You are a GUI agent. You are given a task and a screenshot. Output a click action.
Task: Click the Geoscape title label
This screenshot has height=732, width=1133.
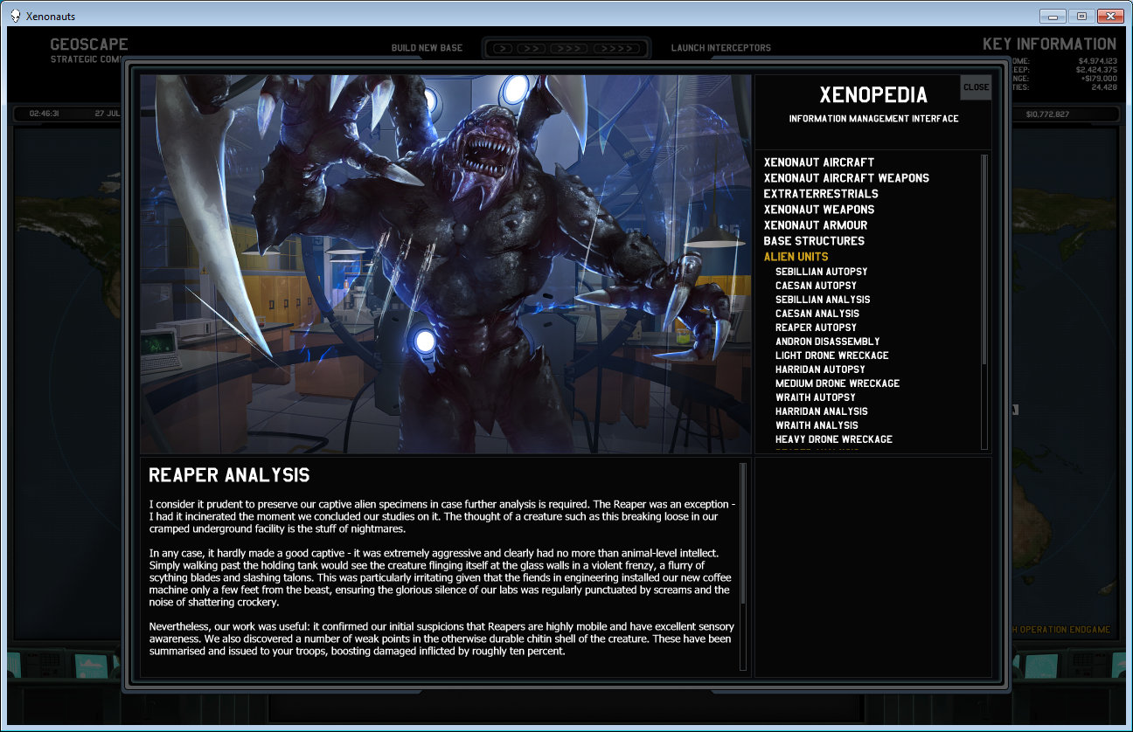[89, 45]
